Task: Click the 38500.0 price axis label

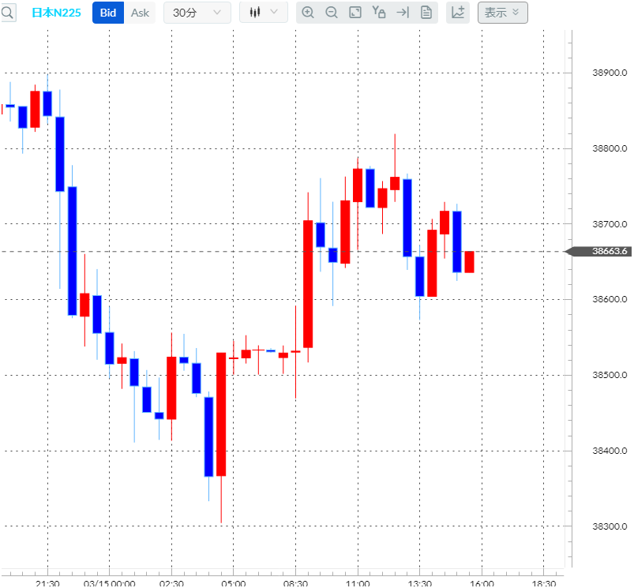Action: (610, 375)
